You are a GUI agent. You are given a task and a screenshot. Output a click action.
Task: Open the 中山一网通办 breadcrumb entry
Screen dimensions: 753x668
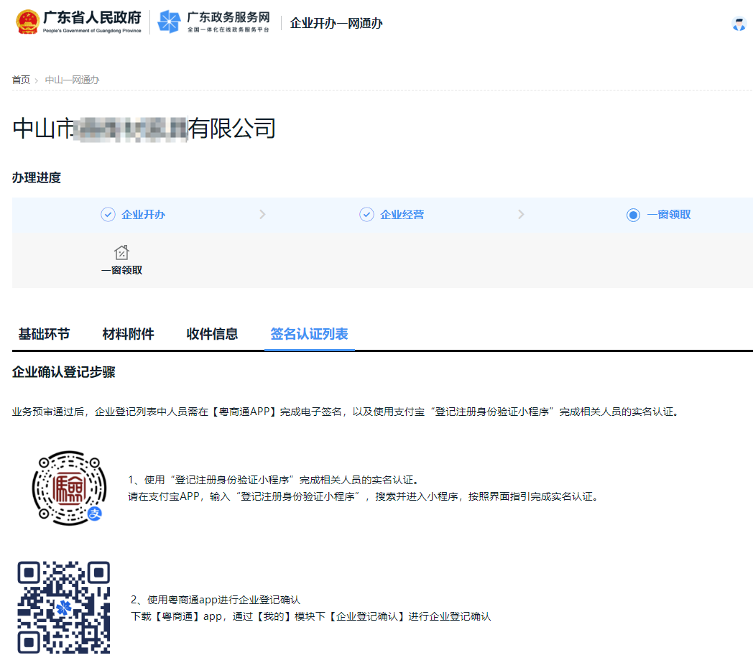[70, 80]
